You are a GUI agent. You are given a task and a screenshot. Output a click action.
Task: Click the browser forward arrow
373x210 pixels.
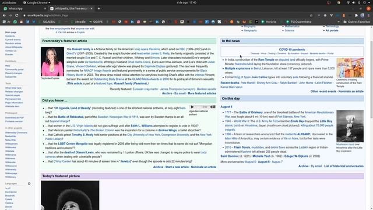tap(10, 15)
